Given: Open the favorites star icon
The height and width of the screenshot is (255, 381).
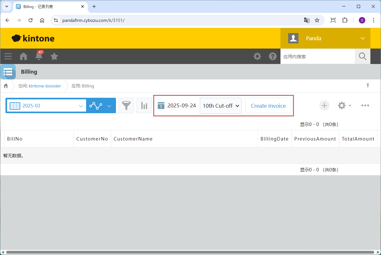Looking at the screenshot, I should pyautogui.click(x=54, y=57).
